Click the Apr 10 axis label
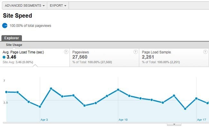Viewport: 209px width, 127px height. tap(123, 120)
